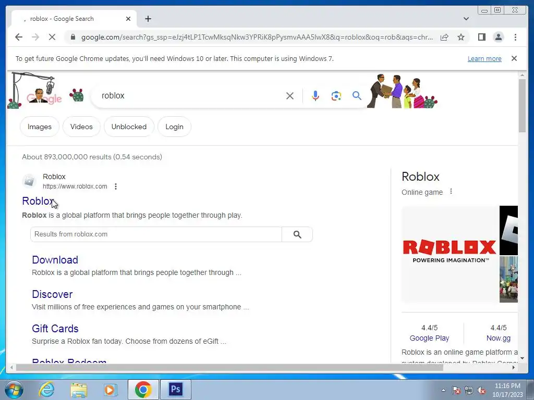
Task: View site information lock icon
Action: [73, 37]
